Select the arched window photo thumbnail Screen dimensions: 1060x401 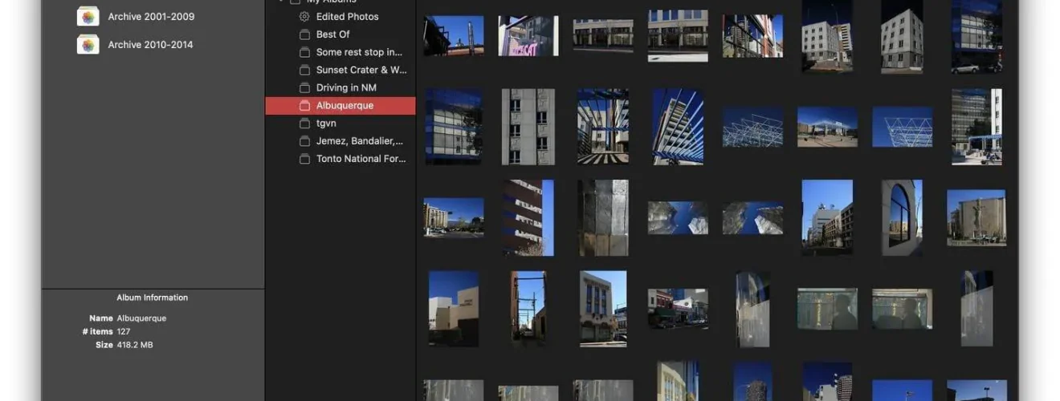click(x=902, y=217)
